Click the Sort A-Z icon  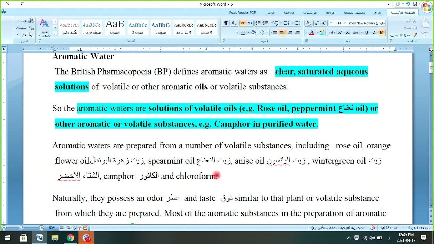234,23
